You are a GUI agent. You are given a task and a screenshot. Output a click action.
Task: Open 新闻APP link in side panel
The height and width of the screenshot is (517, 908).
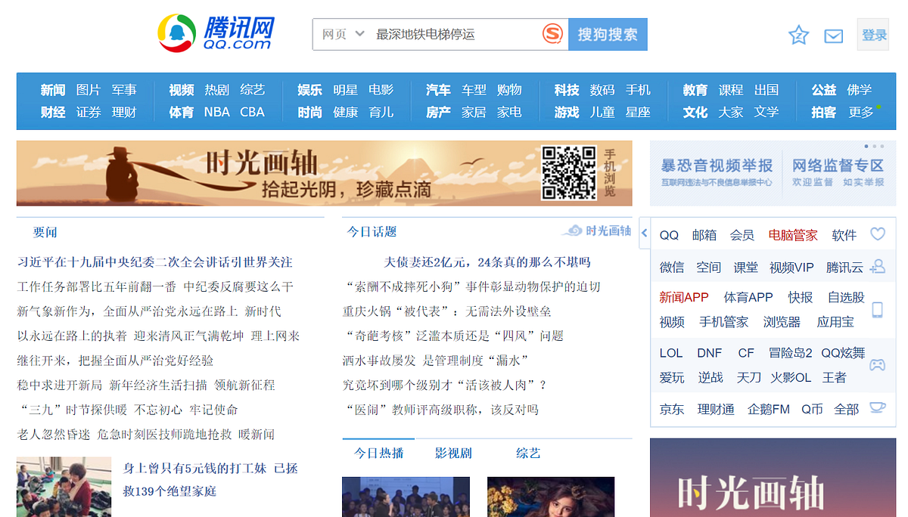click(684, 297)
